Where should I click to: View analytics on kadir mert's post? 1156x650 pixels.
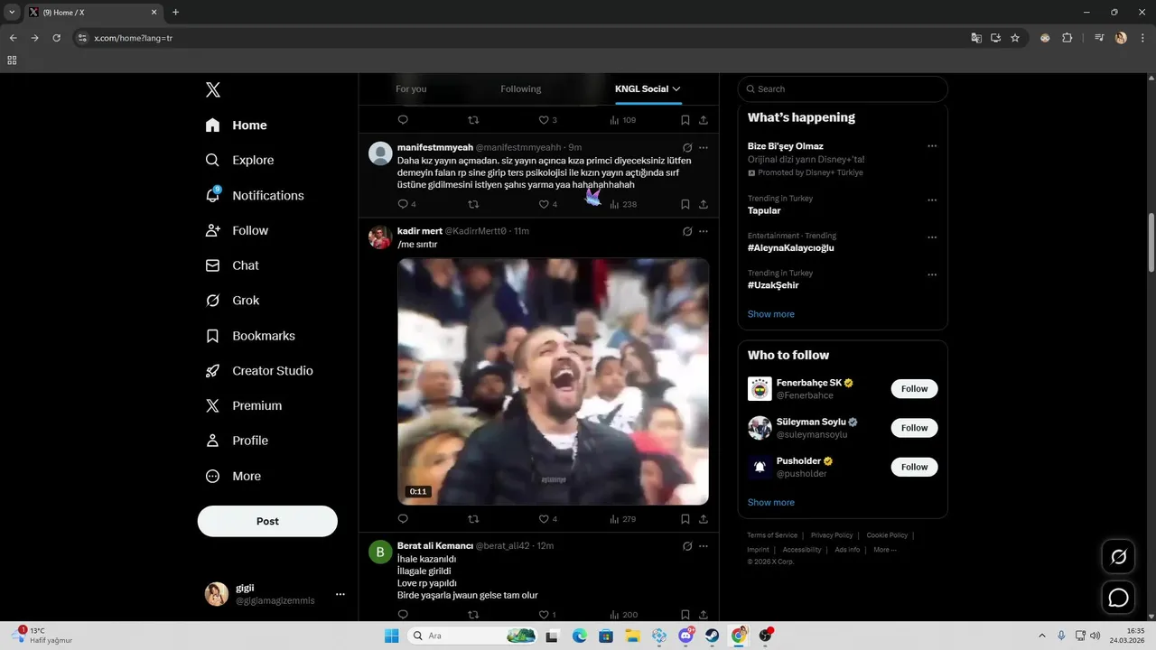pyautogui.click(x=623, y=519)
